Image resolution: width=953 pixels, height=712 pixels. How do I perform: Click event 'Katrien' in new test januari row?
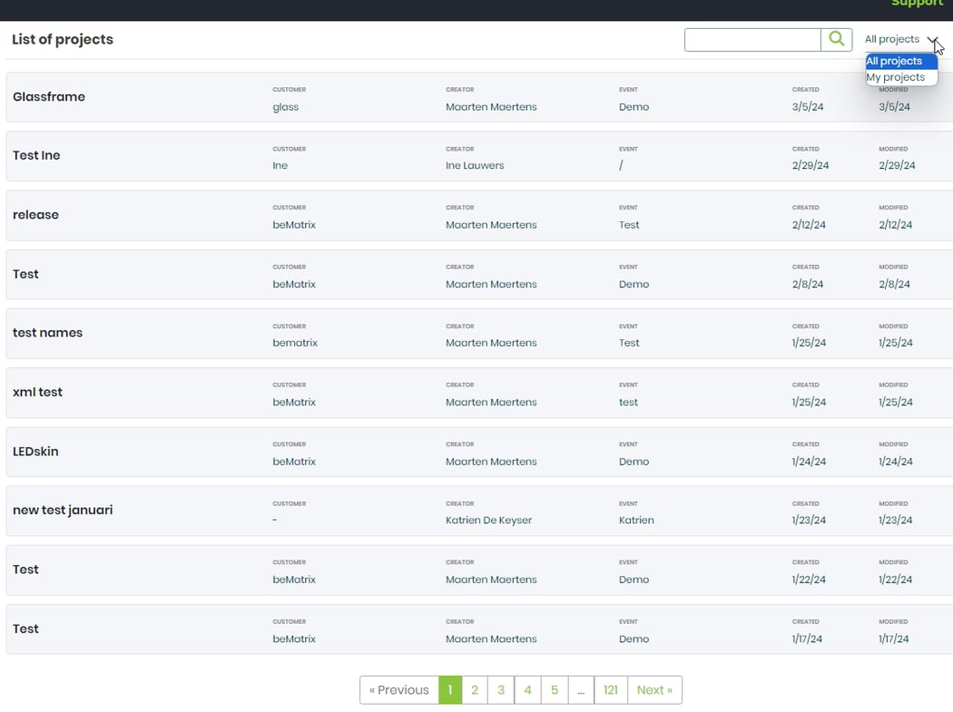636,520
